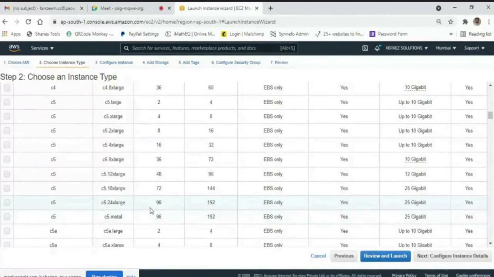Open the Chrome tab search dropdown
The height and width of the screenshot is (277, 494).
tap(438, 8)
